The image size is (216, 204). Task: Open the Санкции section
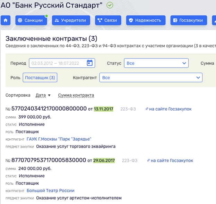tap(31, 20)
